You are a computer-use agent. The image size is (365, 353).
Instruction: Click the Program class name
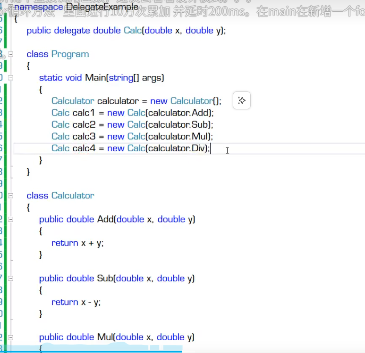70,54
